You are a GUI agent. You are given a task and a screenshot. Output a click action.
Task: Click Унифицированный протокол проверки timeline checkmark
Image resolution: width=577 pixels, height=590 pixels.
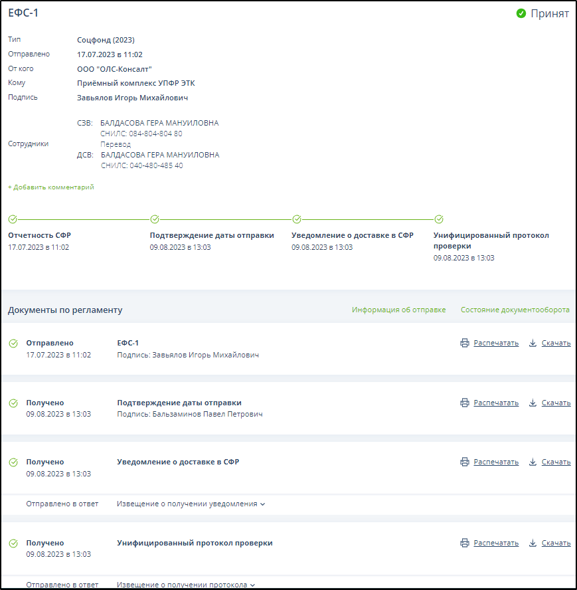(439, 219)
